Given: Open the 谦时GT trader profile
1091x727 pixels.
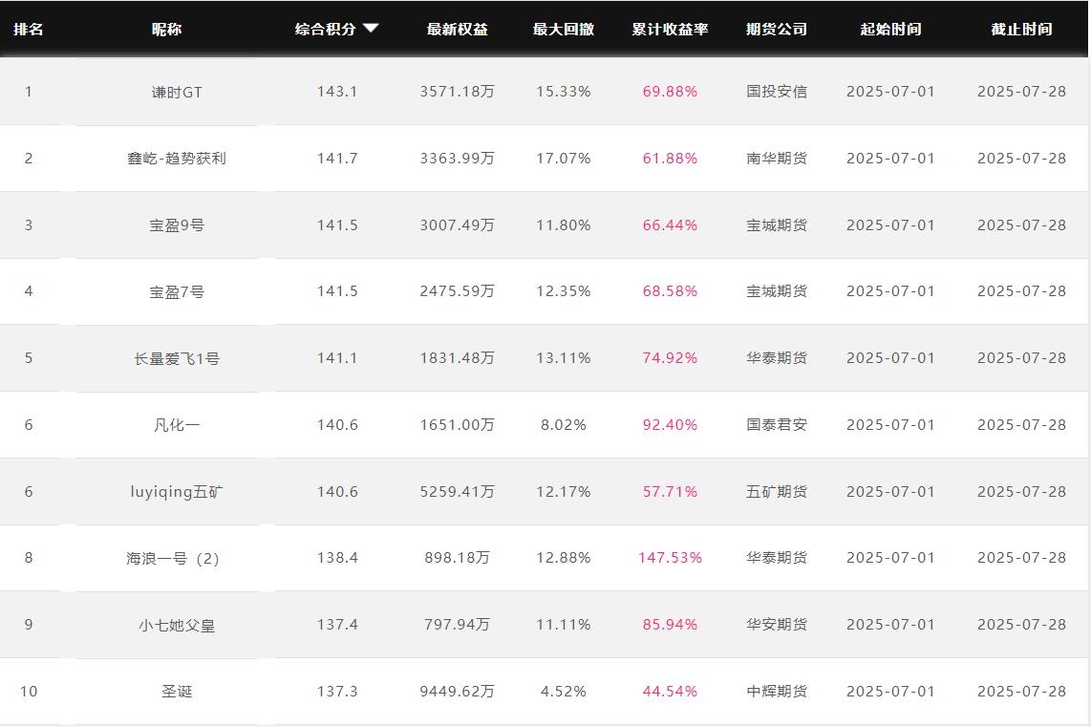Looking at the screenshot, I should pyautogui.click(x=177, y=92).
